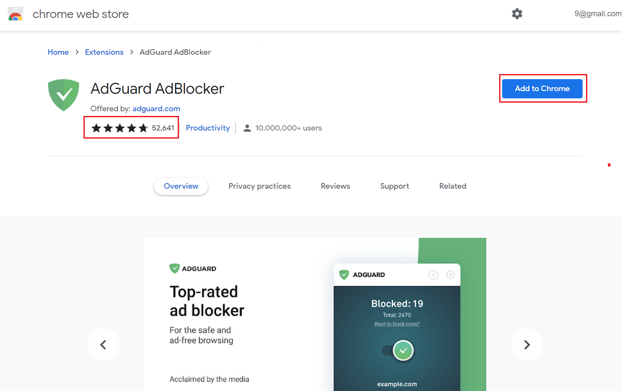Click the '10,000,000+ users' text
The width and height of the screenshot is (622, 391).
coord(289,128)
